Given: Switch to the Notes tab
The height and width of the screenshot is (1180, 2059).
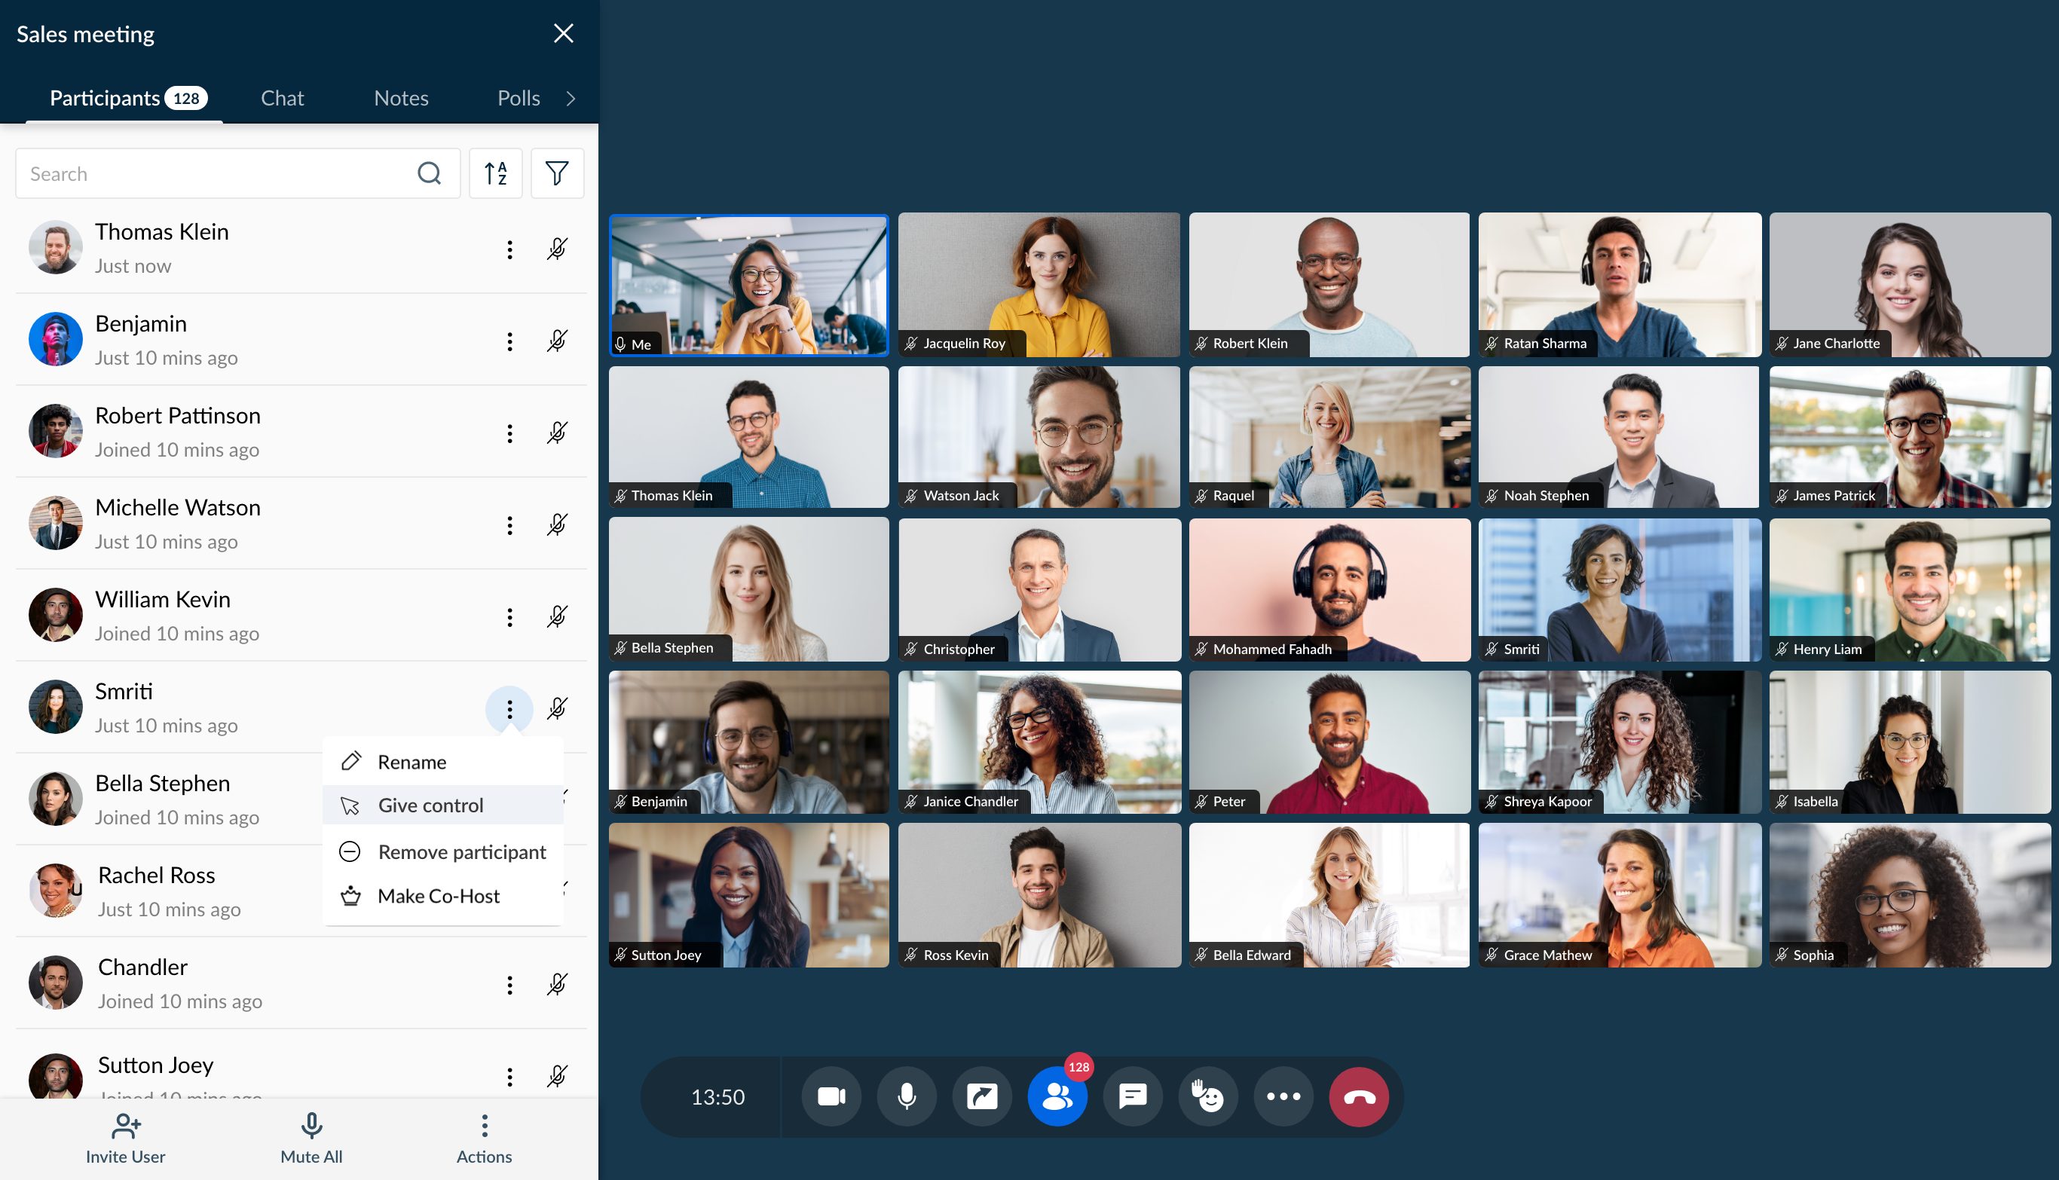Looking at the screenshot, I should (400, 98).
